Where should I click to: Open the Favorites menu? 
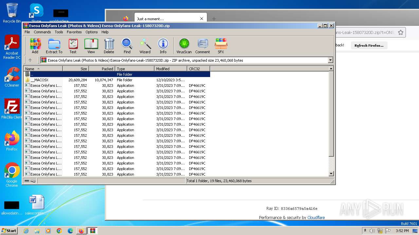point(74,32)
